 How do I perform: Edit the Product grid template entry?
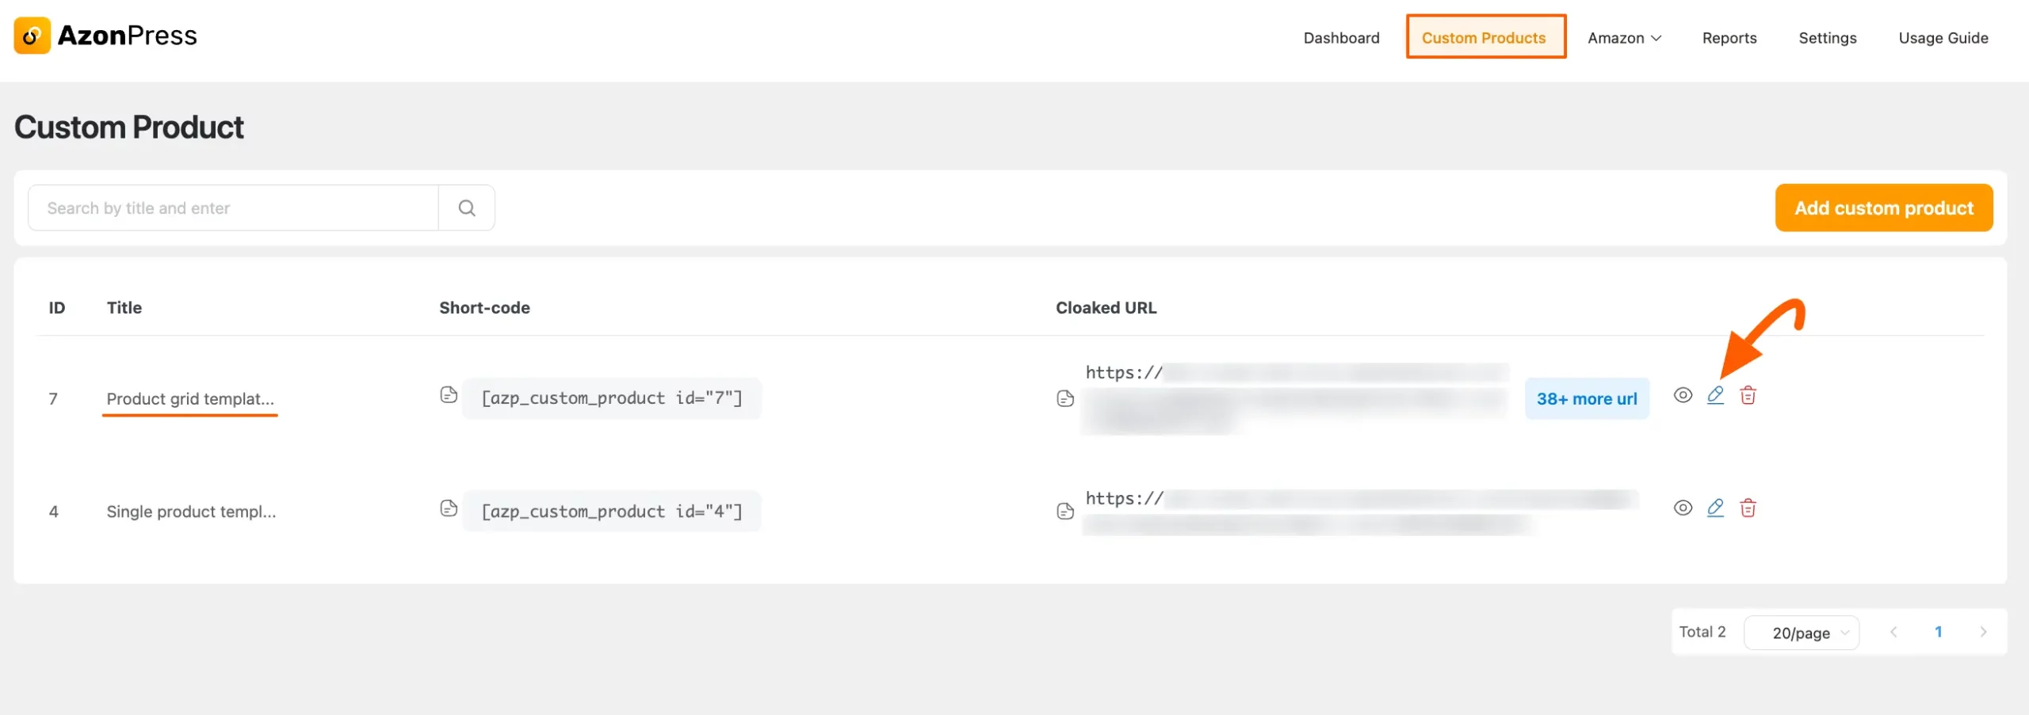pyautogui.click(x=1715, y=395)
